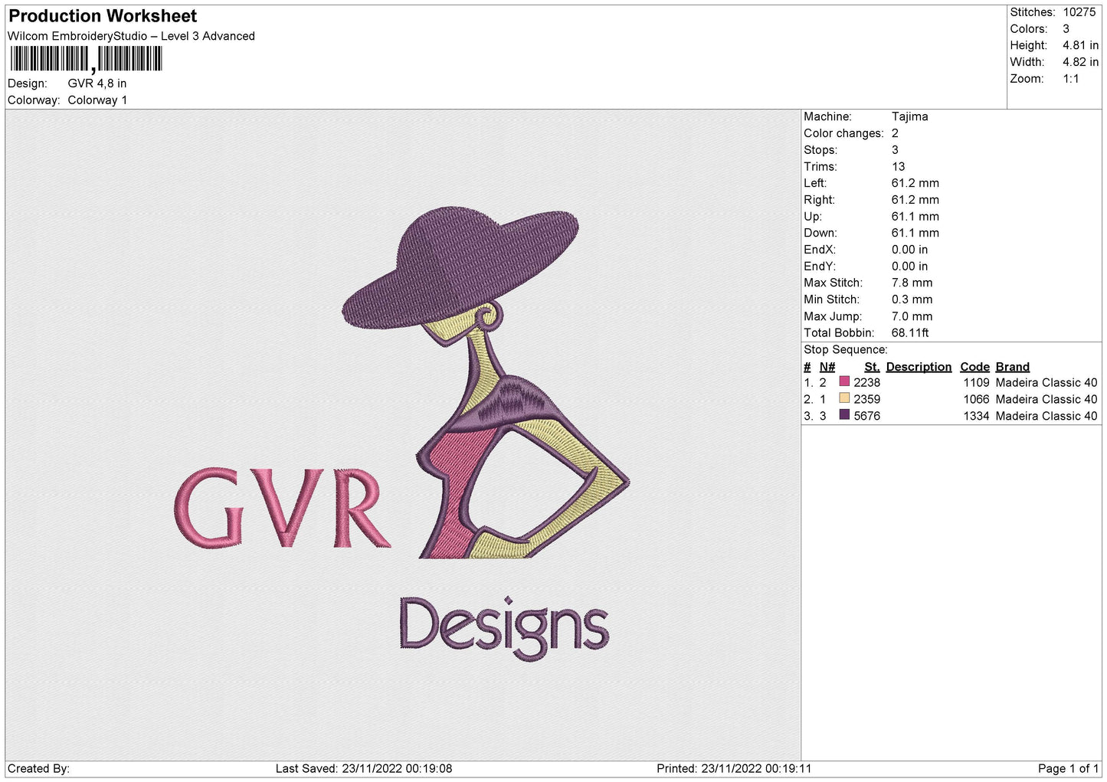The height and width of the screenshot is (782, 1107).
Task: Click the 'Created By:' footer label
Action: coord(38,768)
